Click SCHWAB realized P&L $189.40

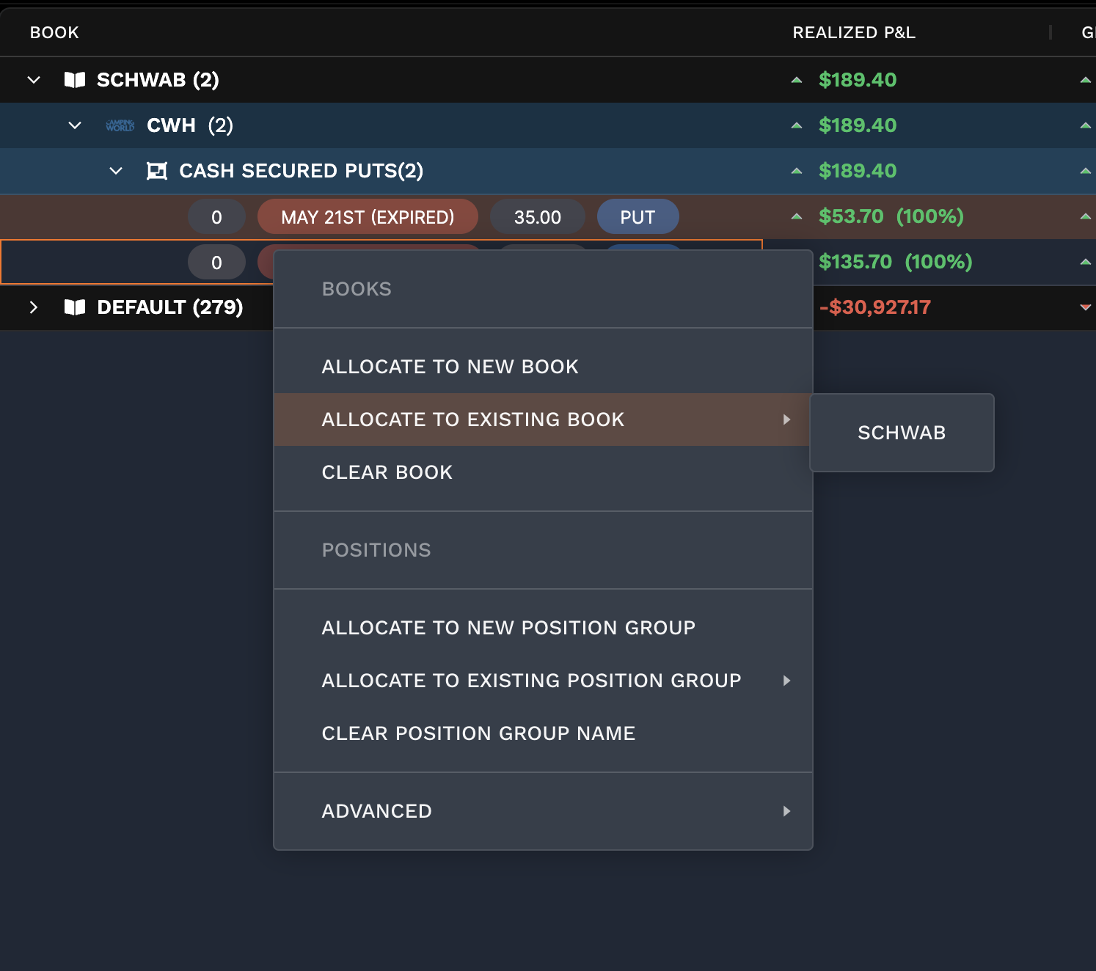pos(858,80)
